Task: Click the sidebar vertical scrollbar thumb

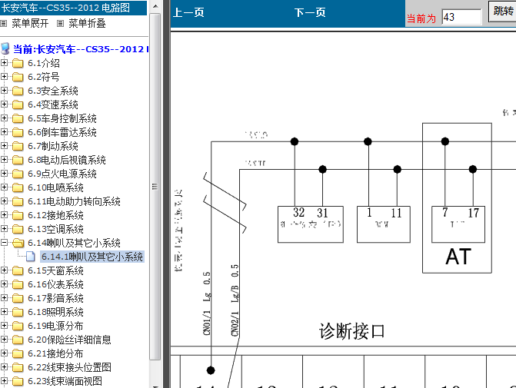Action: point(155,187)
